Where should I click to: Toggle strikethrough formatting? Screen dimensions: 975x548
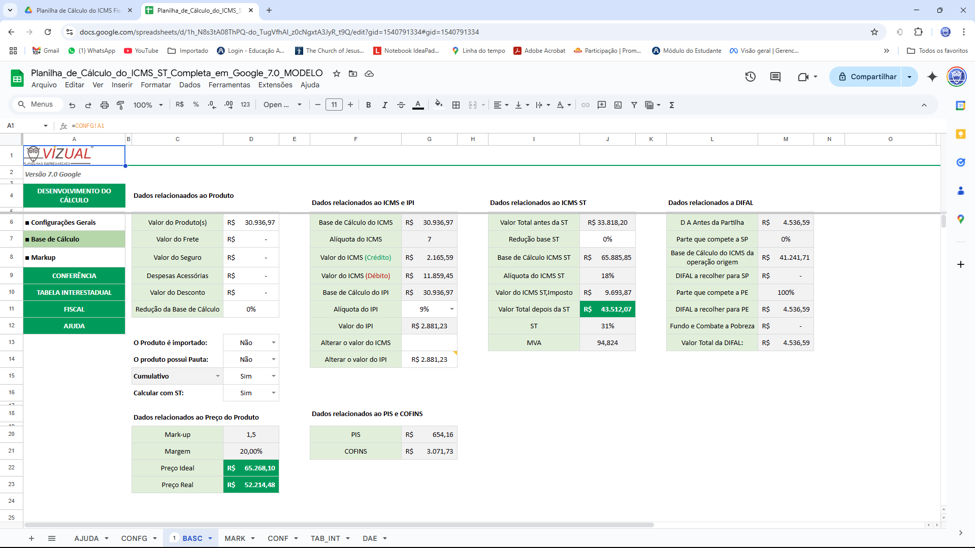(401, 105)
